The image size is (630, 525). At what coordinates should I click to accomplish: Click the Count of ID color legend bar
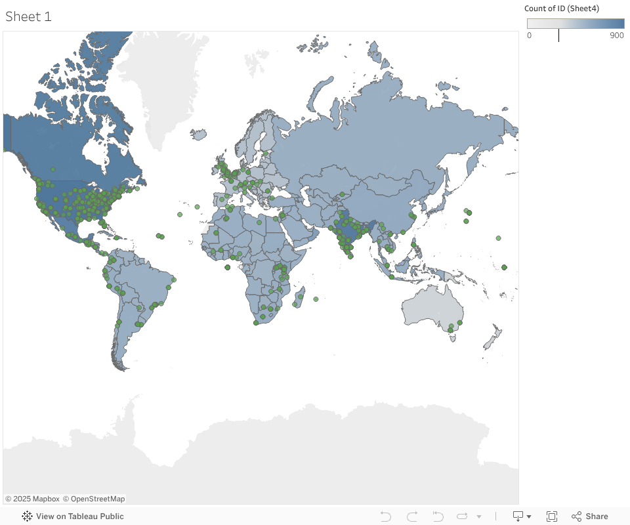(576, 24)
